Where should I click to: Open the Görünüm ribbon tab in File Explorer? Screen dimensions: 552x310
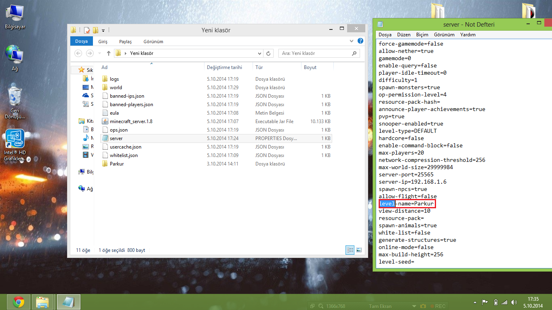[153, 41]
